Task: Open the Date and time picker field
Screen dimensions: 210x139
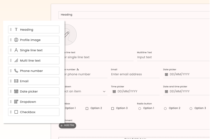Action: (x=186, y=91)
